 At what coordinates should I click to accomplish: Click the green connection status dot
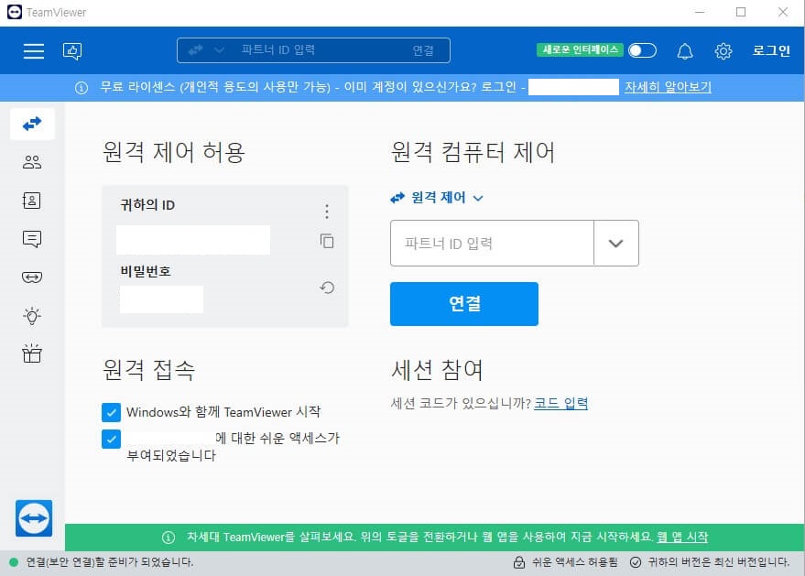pos(14,562)
